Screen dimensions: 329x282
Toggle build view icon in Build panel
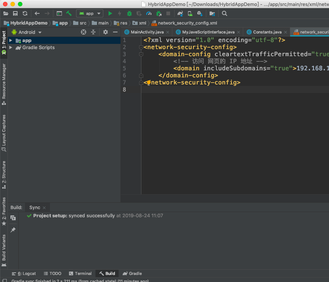pyautogui.click(x=13, y=218)
